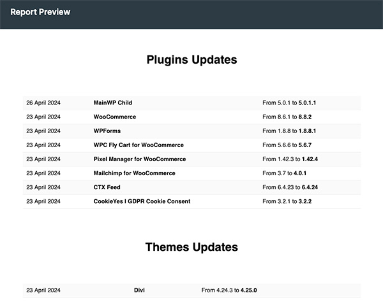Click the MainWP Child plugin name
383x307 pixels.
pos(113,103)
